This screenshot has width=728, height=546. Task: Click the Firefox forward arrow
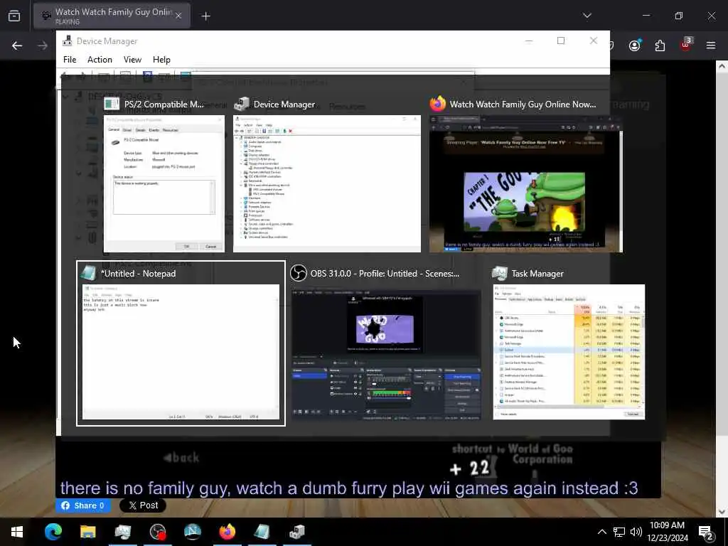click(x=42, y=45)
